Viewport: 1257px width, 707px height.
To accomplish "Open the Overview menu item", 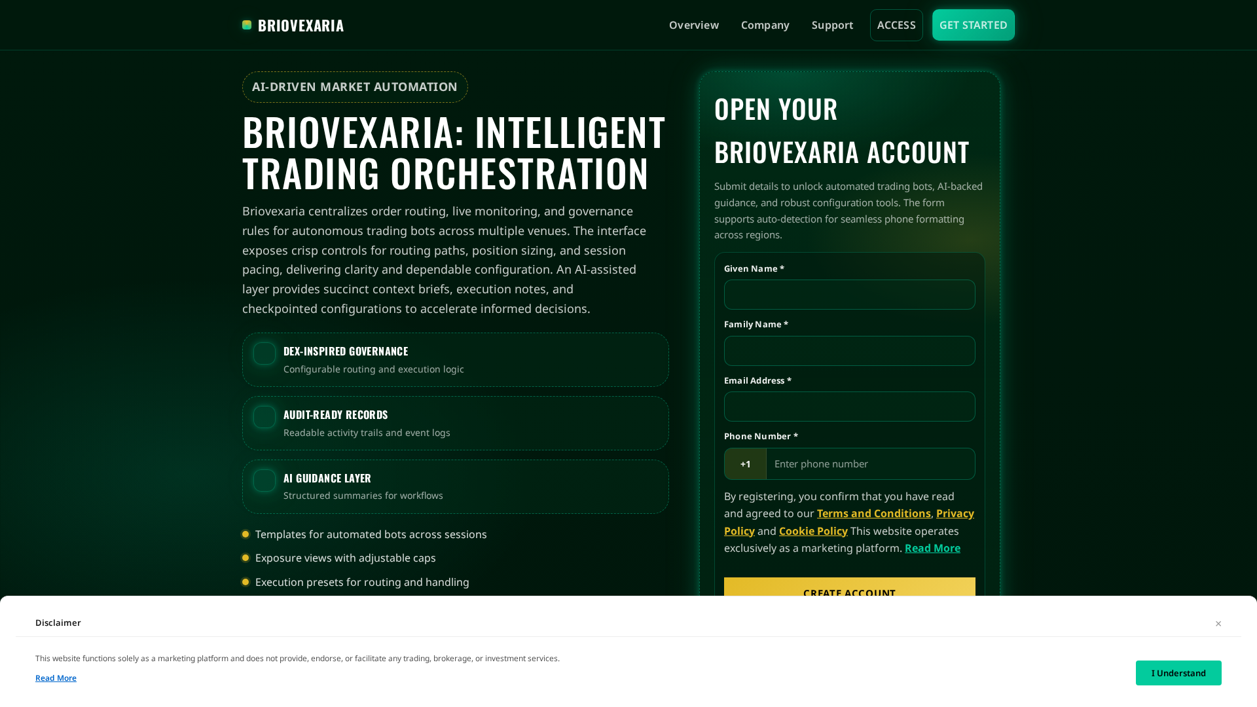I will 694,25.
